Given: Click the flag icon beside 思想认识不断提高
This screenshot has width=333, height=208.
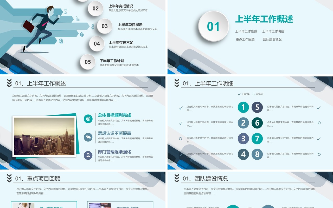Looking at the screenshot, I should tap(88, 137).
